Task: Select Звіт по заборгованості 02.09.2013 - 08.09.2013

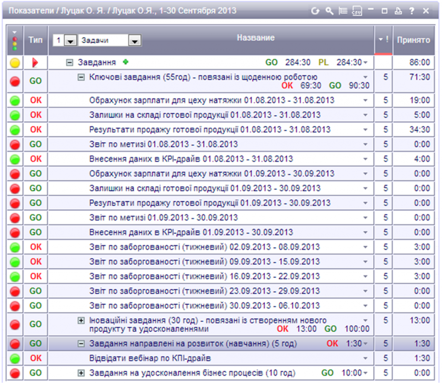Action: click(x=205, y=247)
